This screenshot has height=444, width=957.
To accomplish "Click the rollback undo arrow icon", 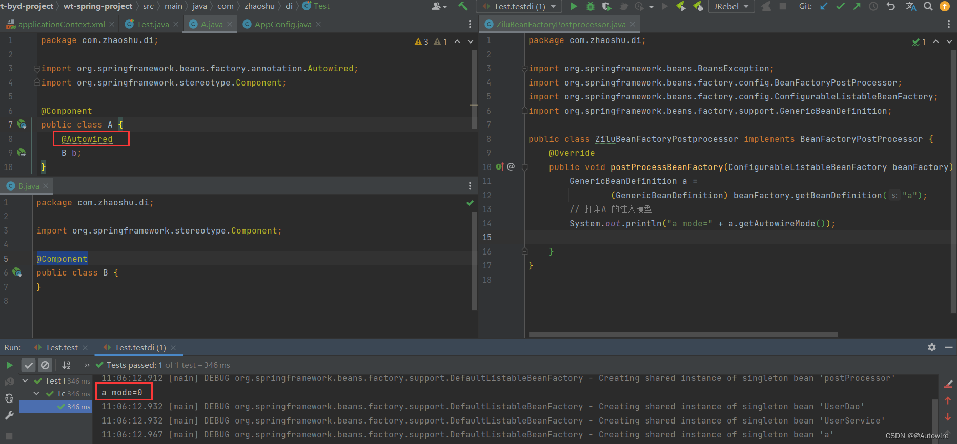I will pos(890,6).
